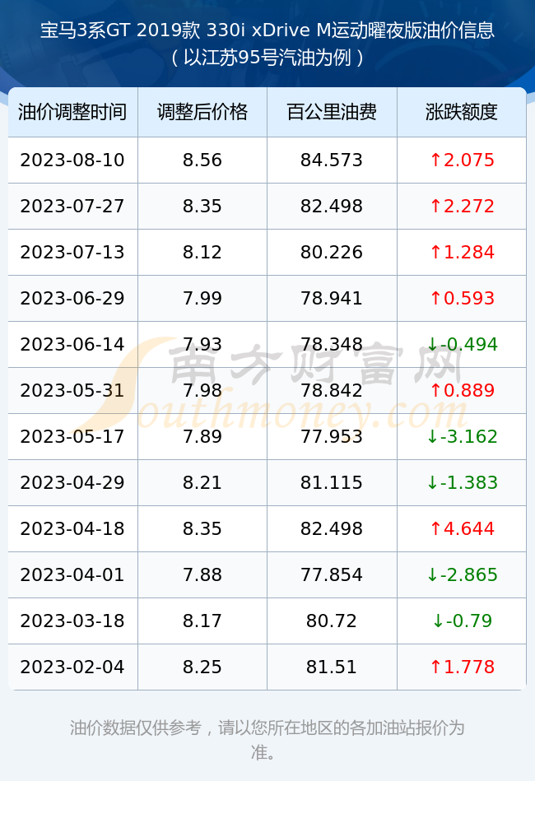Select the 2023-05-31 date cell

click(72, 390)
